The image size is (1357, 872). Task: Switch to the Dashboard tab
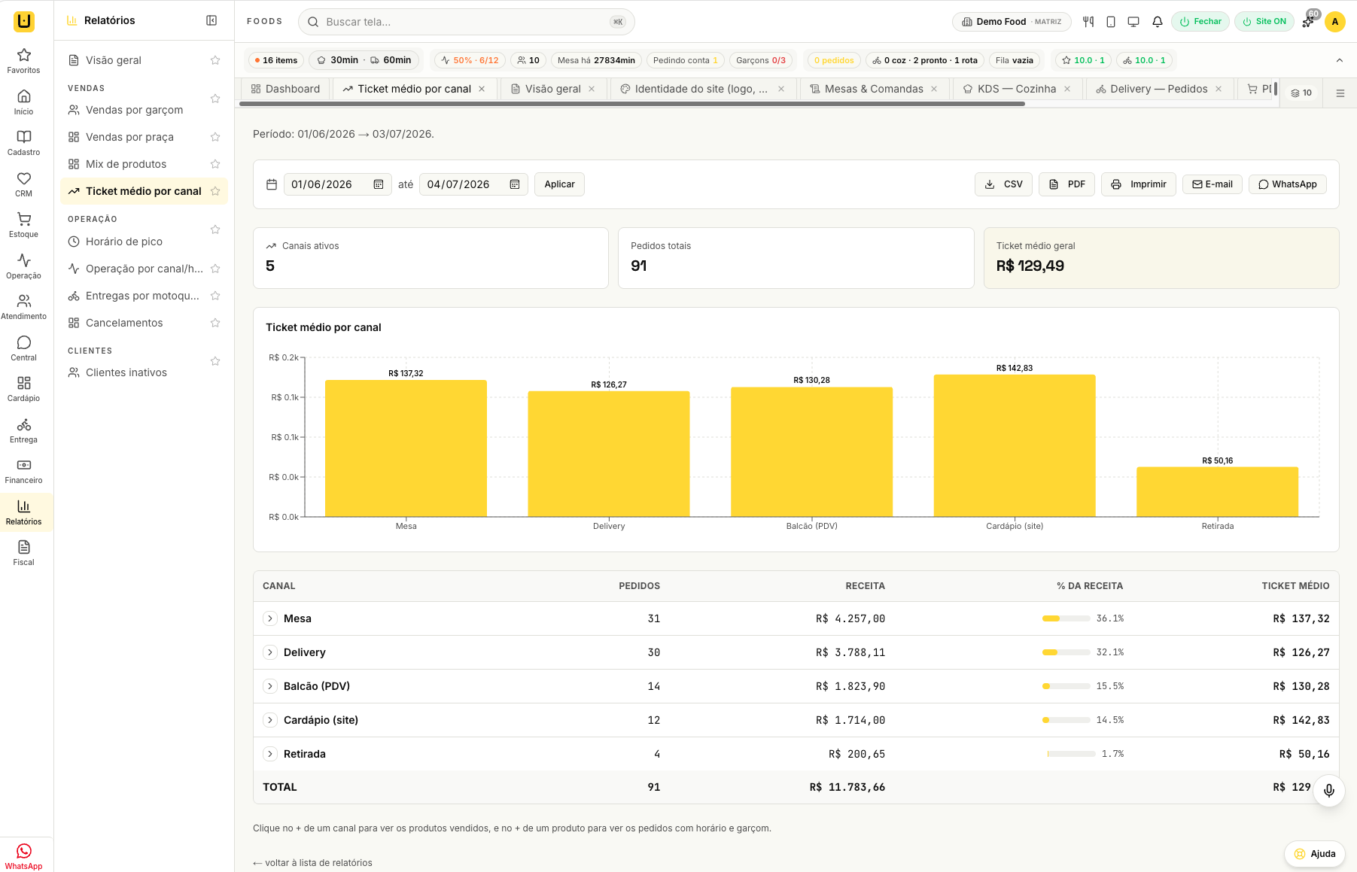pyautogui.click(x=285, y=89)
